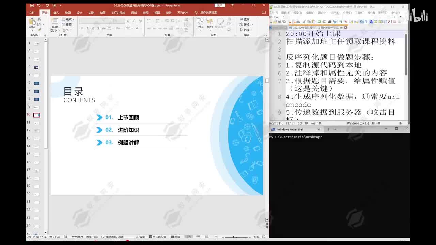
Task: Fit slide to current window
Action: [x=264, y=237]
